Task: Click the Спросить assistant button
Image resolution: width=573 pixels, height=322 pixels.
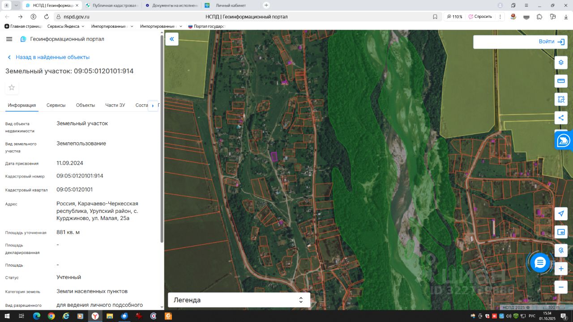Action: 480,17
